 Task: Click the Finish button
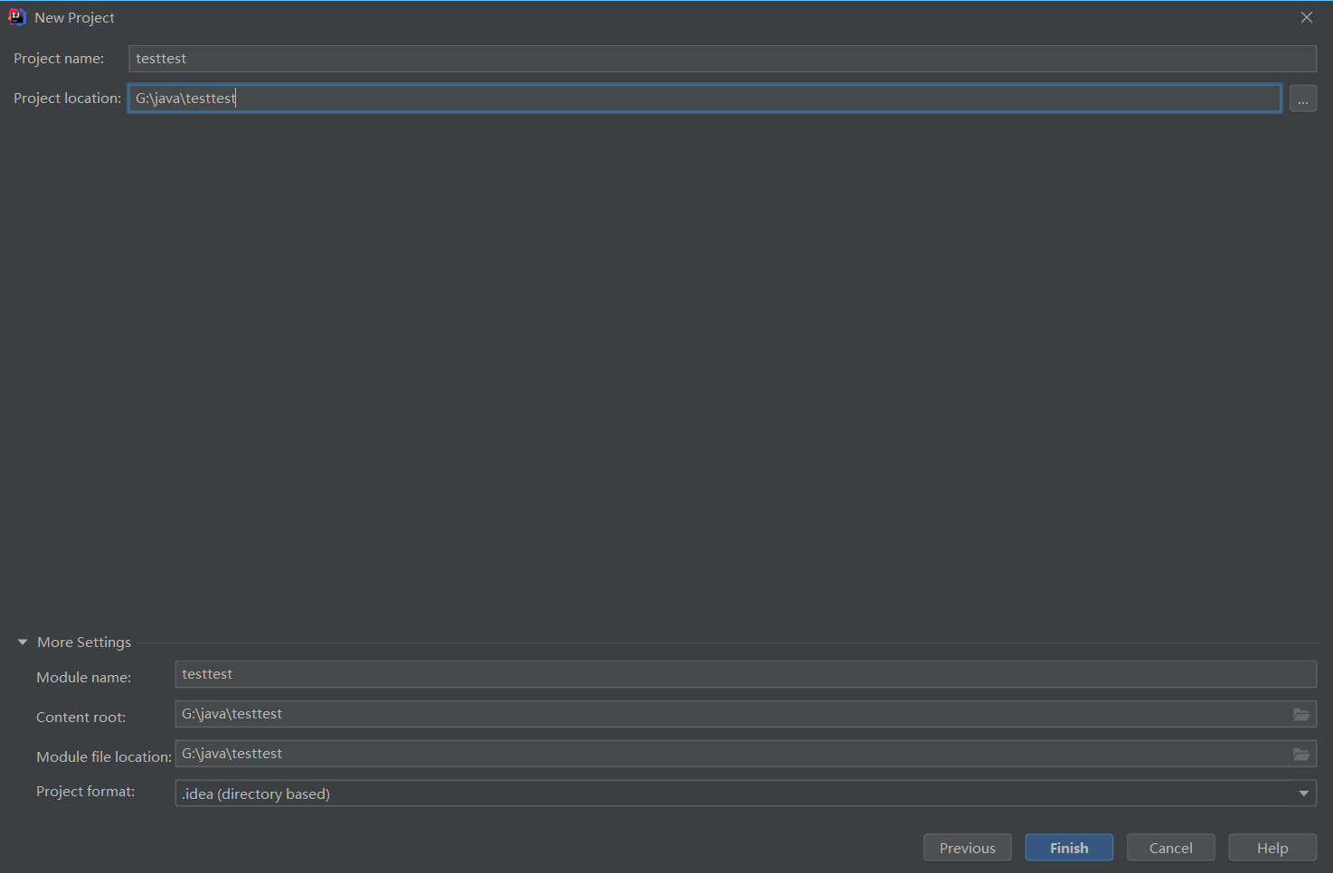[1069, 848]
